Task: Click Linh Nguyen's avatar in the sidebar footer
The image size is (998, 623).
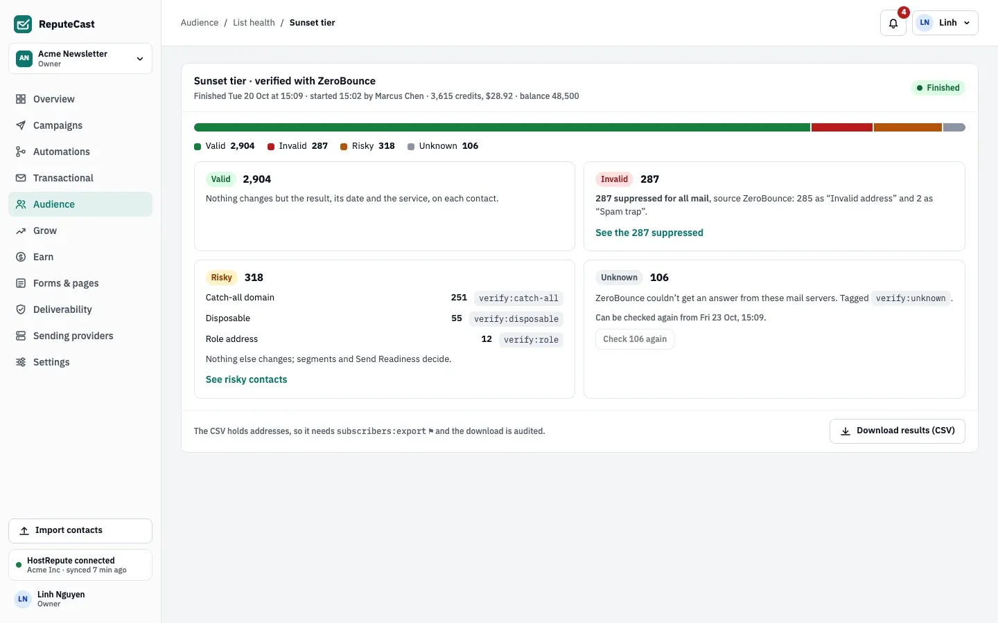Action: coord(23,599)
